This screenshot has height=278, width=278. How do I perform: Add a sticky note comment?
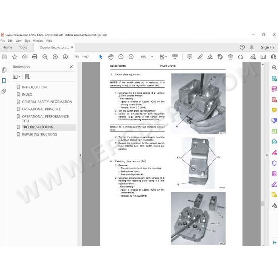(x=190, y=57)
